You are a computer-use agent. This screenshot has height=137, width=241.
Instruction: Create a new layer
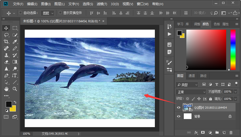tap(224, 132)
